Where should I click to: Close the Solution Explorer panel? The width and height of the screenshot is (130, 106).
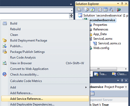point(126,4)
